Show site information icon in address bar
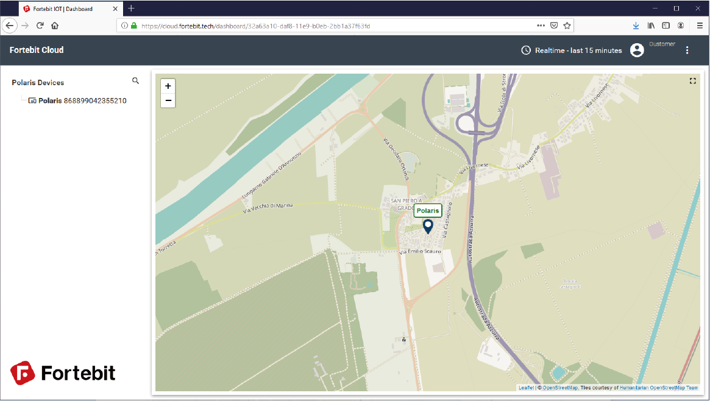The image size is (710, 401). point(124,26)
